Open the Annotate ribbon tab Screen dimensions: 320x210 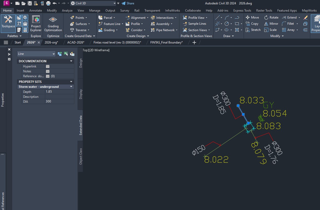tap(35, 11)
